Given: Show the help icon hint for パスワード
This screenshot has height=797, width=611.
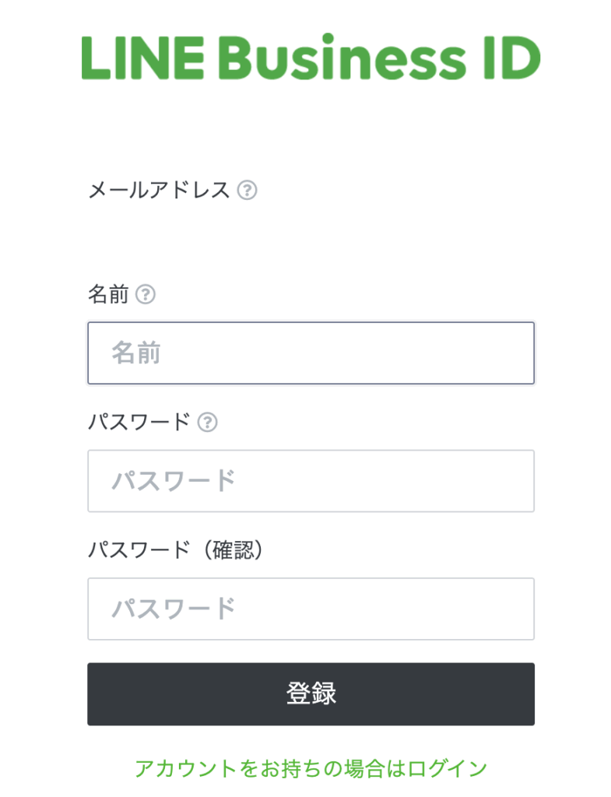Looking at the screenshot, I should (x=207, y=423).
